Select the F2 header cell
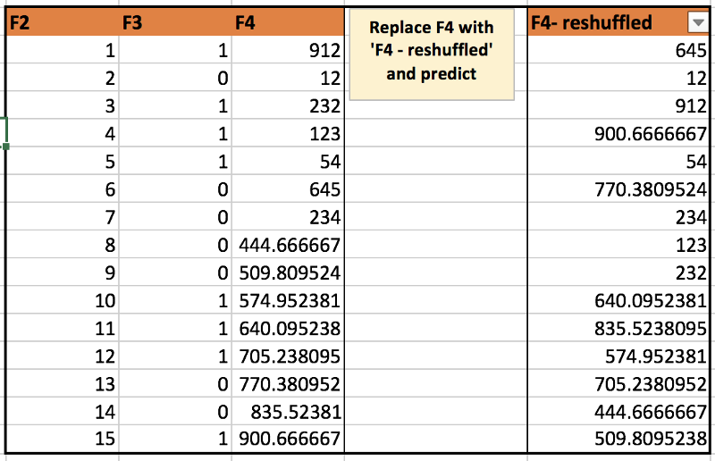This screenshot has height=461, width=715. 63,21
